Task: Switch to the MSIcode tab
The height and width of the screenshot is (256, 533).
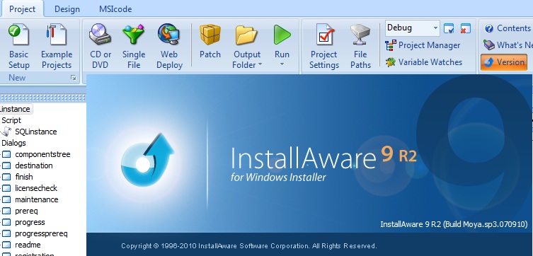Action: (x=115, y=9)
